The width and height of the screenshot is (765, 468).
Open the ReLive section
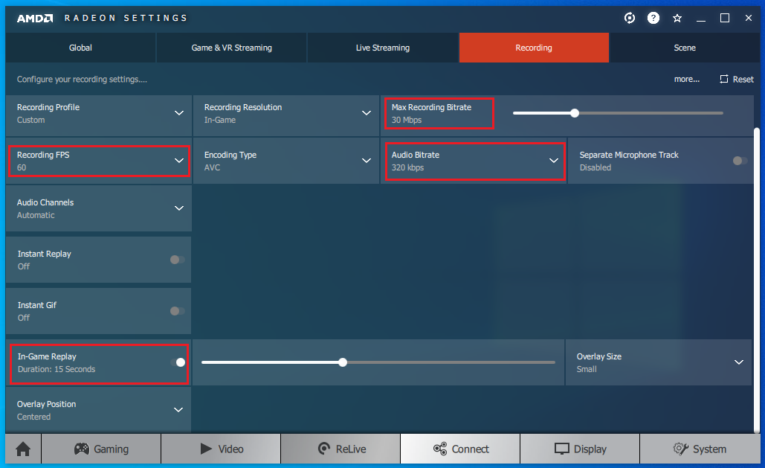340,449
